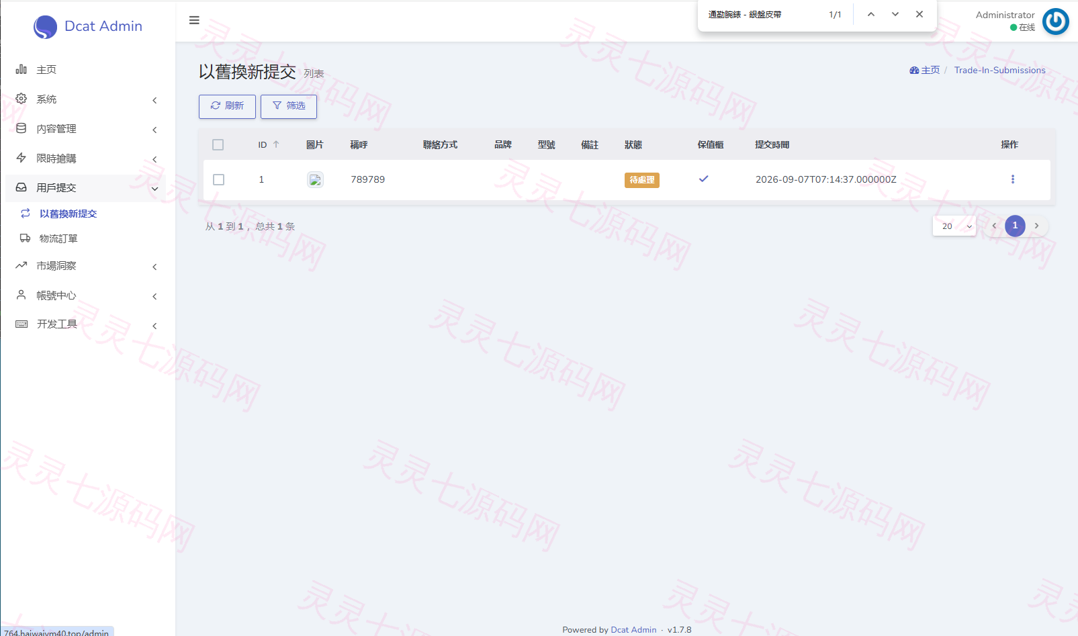This screenshot has height=636, width=1078.
Task: Click the 刷新 refresh button
Action: click(x=227, y=106)
